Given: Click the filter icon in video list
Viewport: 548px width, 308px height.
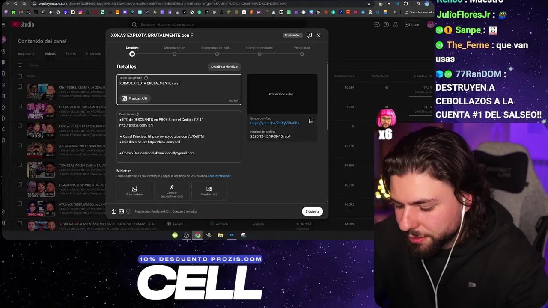Looking at the screenshot, I should 20,65.
